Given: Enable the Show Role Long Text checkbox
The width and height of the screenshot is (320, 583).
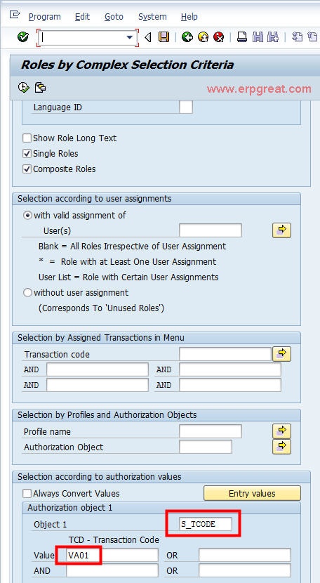Looking at the screenshot, I should [27, 138].
